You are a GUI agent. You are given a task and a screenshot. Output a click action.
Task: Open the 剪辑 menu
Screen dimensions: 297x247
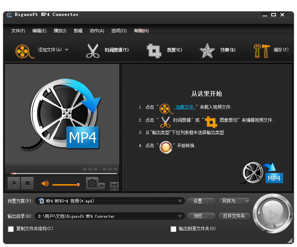78,31
